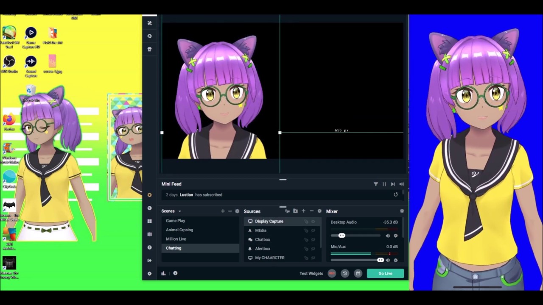Lock the Chatbox source

[306, 239]
